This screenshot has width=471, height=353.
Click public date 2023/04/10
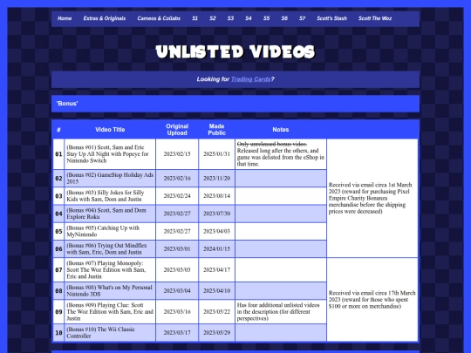click(216, 290)
